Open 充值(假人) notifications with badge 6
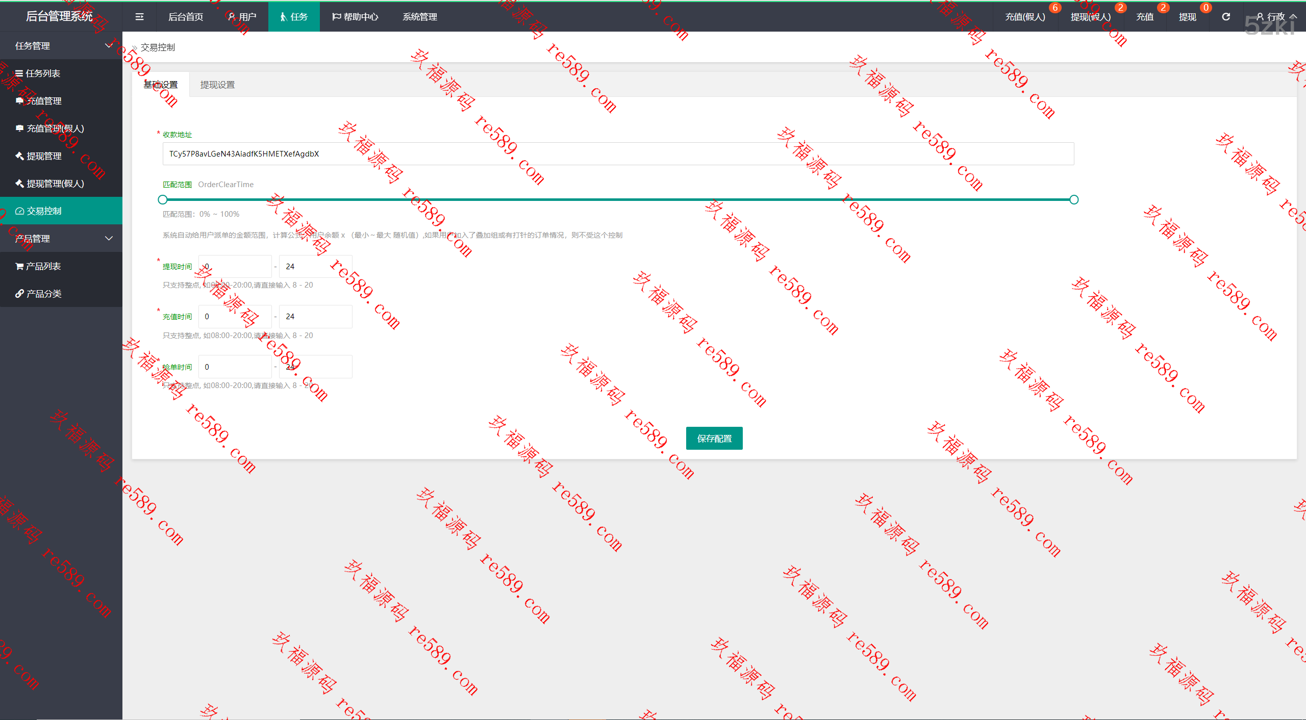Viewport: 1306px width, 720px height. coord(1025,17)
